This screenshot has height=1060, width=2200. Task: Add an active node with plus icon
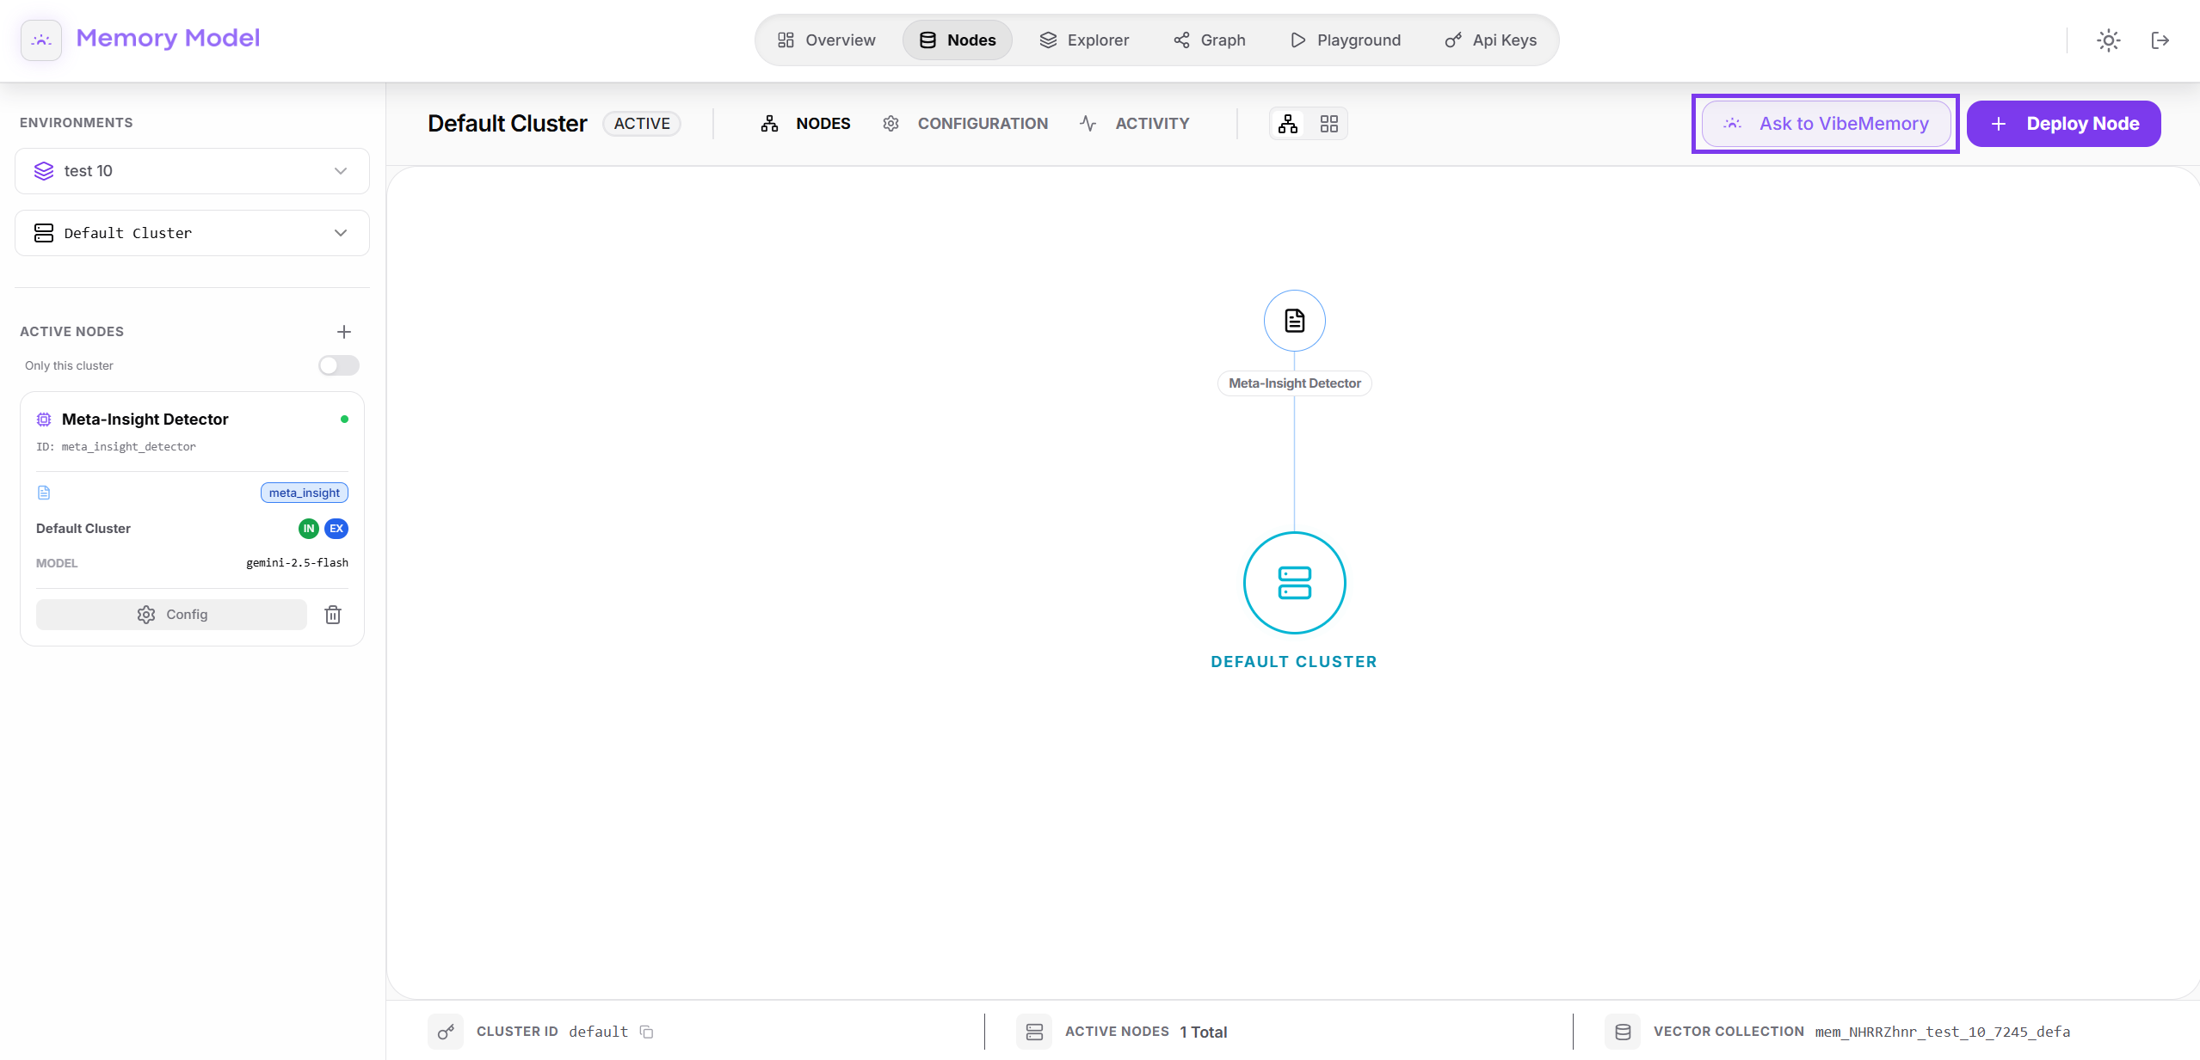(344, 332)
